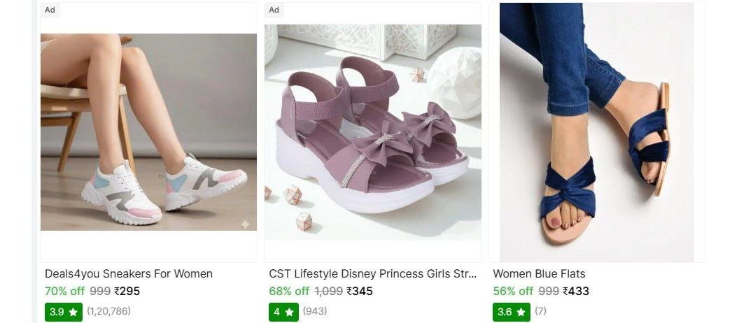
Task: Click the 4 star rating badge
Action: pos(283,311)
